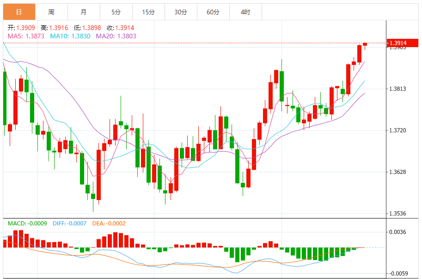The width and height of the screenshot is (422, 279).
Task: Click the 1.3536 price axis label
Action: [398, 213]
